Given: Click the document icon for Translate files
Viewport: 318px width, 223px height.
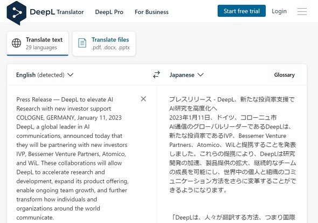Looking at the screenshot, I should pyautogui.click(x=82, y=43).
